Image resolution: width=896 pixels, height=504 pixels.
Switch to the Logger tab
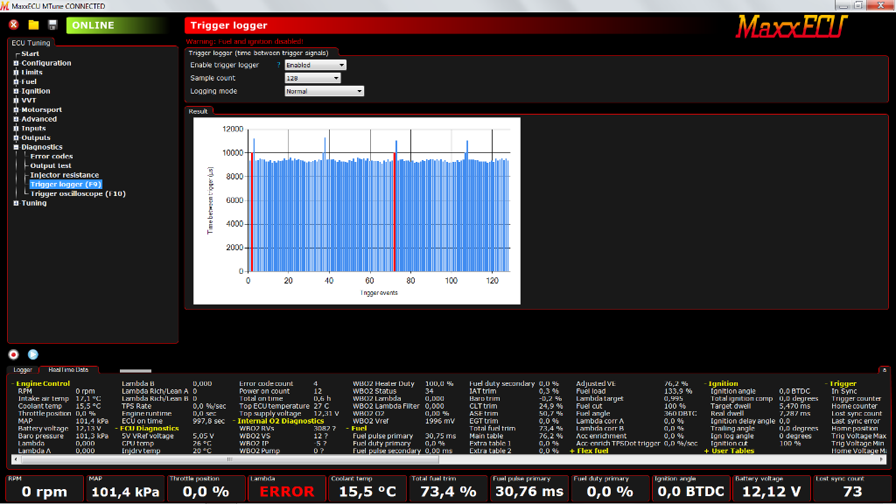(x=23, y=370)
